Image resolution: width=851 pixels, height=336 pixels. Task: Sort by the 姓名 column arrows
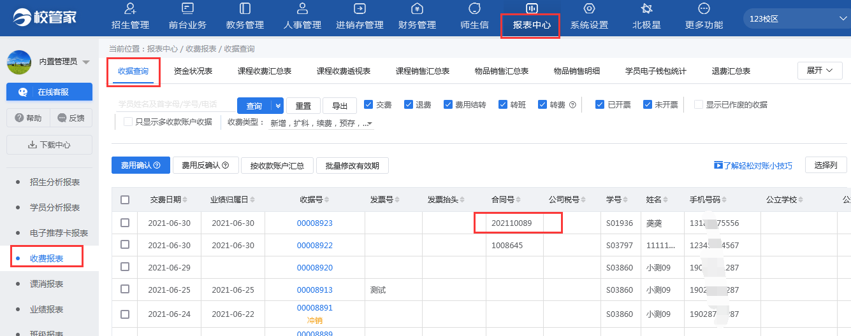tap(666, 200)
